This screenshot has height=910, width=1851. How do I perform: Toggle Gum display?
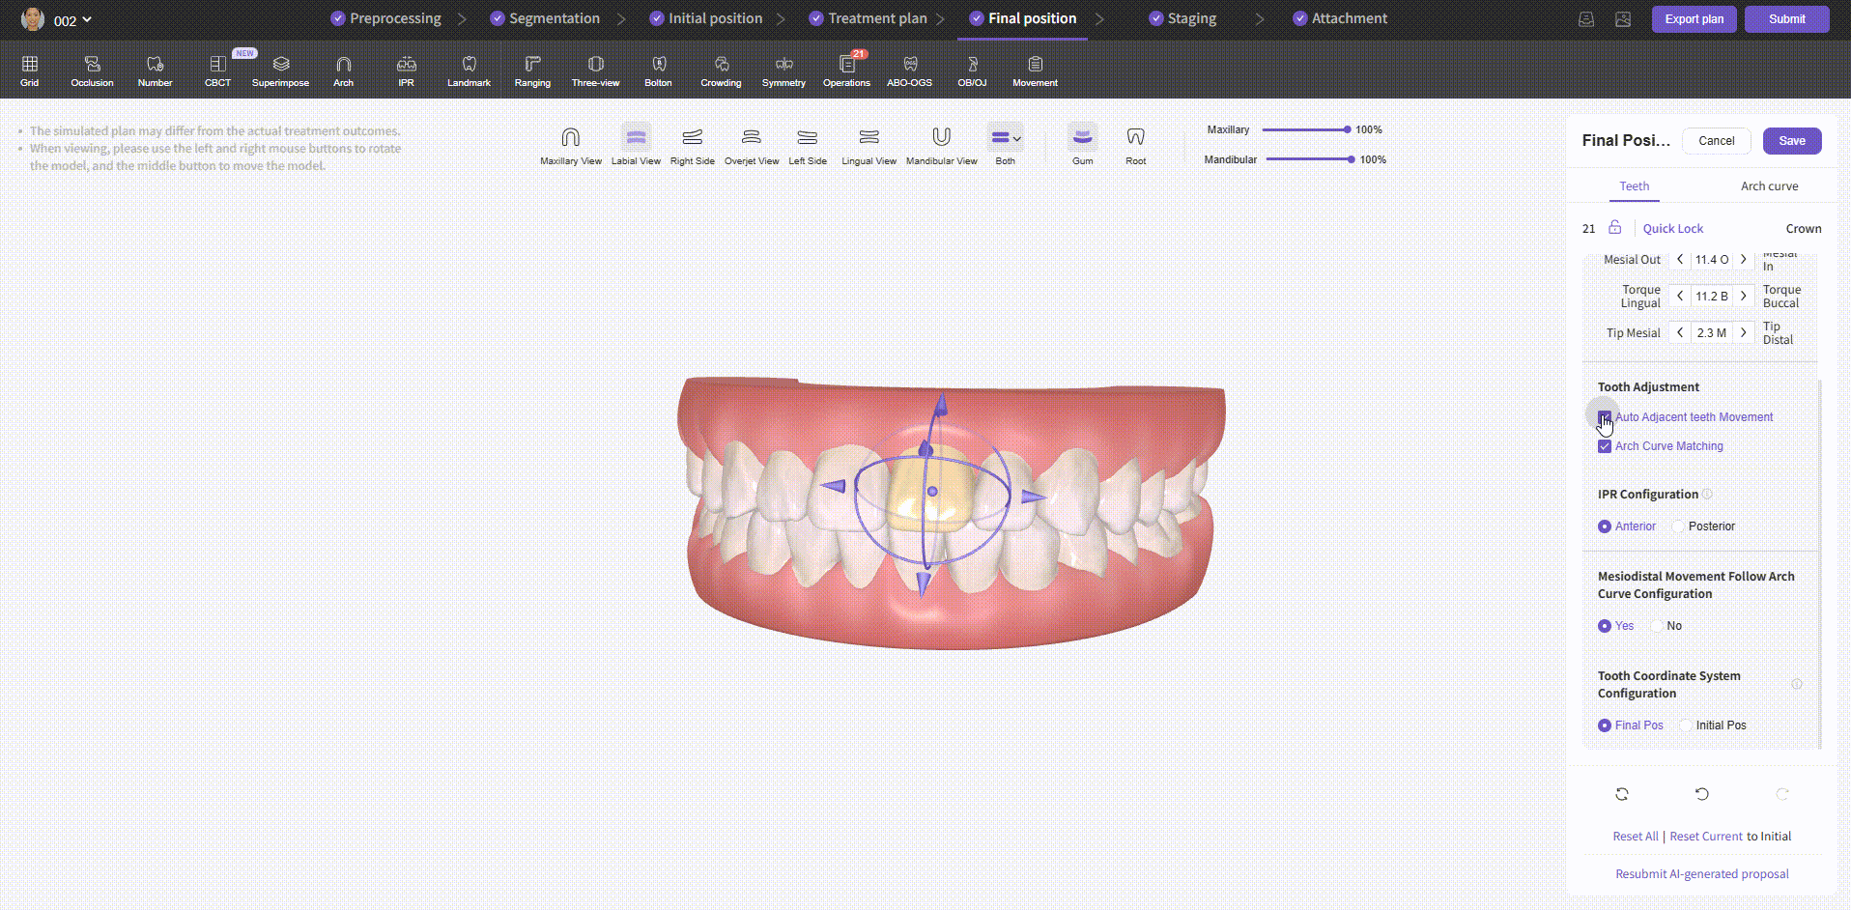pos(1082,146)
